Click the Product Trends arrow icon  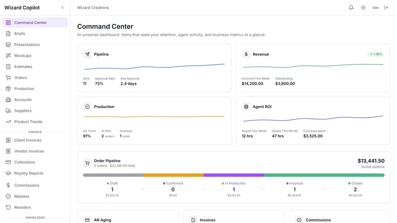pyautogui.click(x=8, y=122)
